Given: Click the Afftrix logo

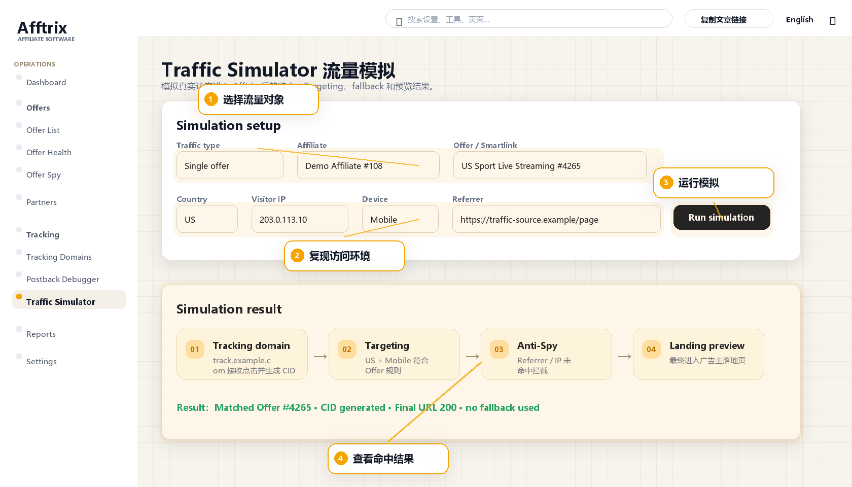Looking at the screenshot, I should point(46,30).
